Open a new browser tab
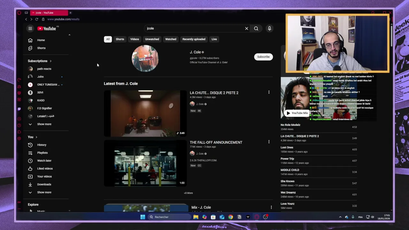The image size is (409, 230). (70, 13)
